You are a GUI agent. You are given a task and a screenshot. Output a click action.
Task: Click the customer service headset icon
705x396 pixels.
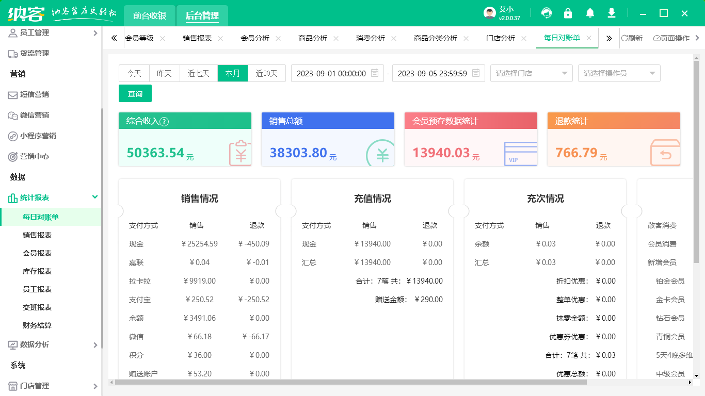[x=546, y=13]
